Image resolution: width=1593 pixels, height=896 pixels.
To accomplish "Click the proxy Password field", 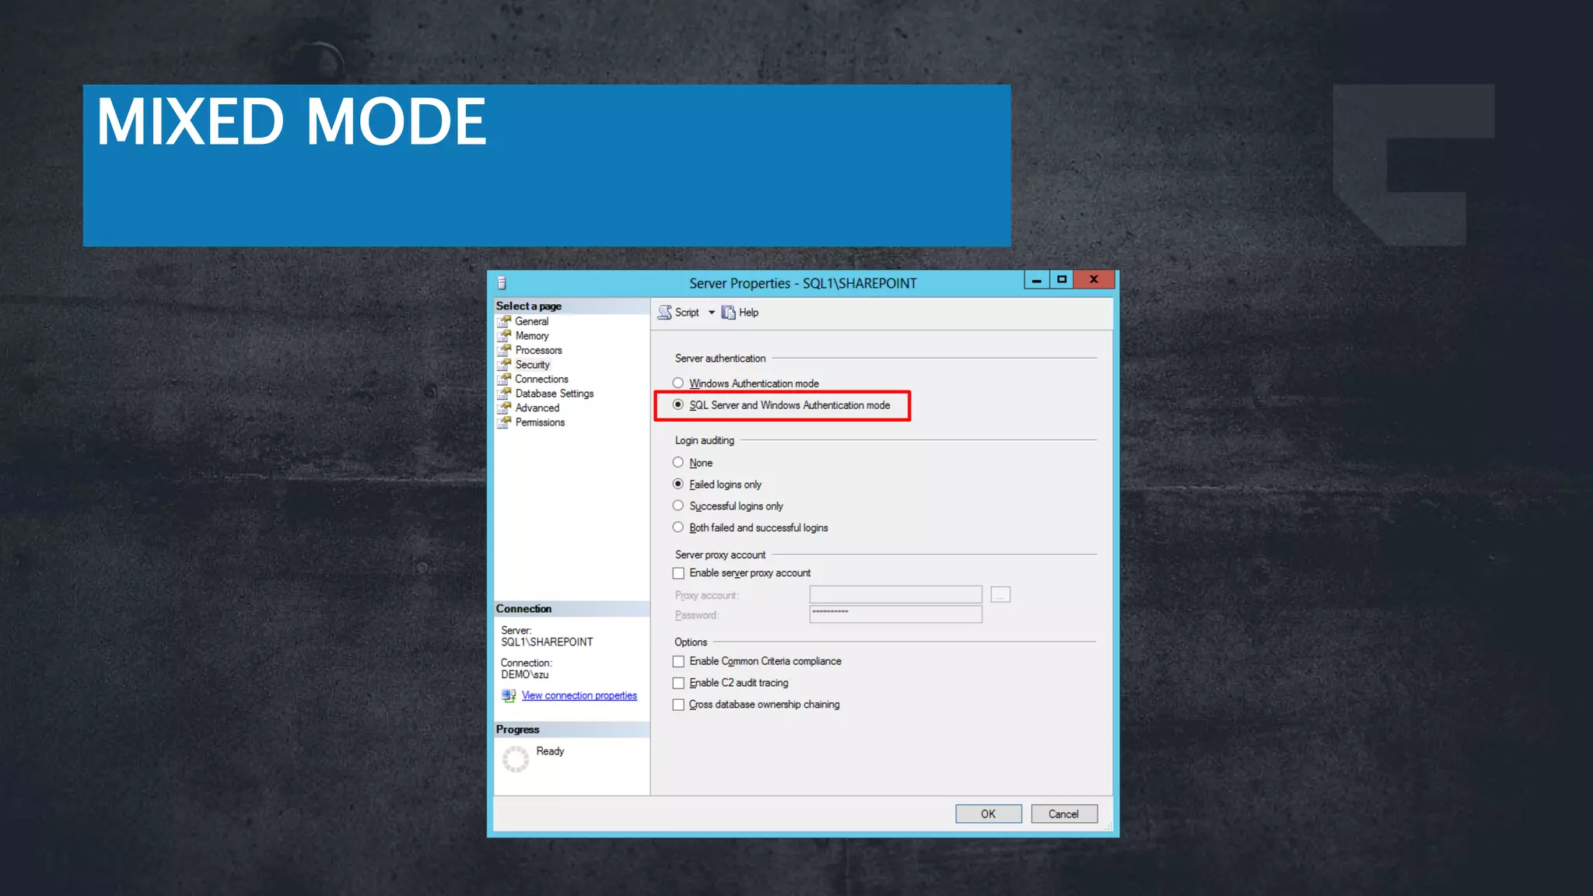I will [895, 614].
